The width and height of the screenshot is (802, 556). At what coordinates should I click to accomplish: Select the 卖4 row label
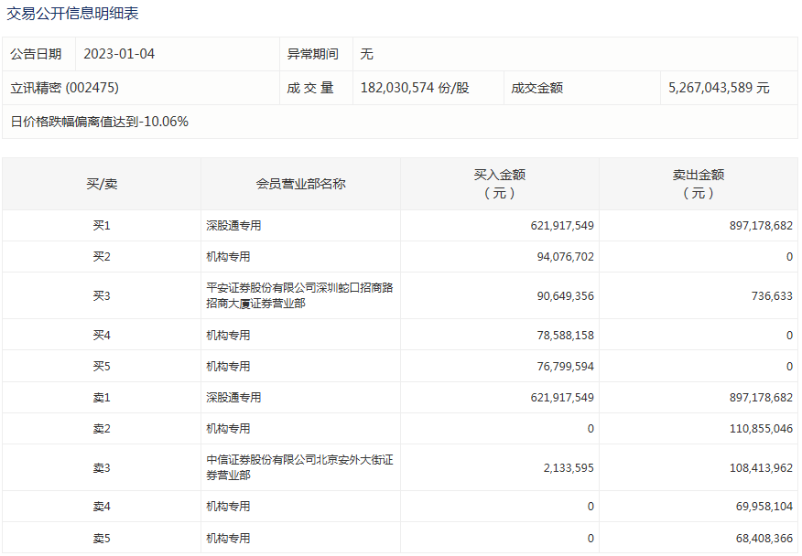point(102,507)
